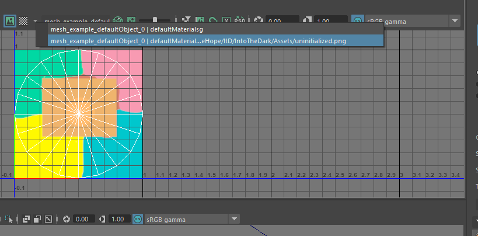Click the pixel snap icon

(226, 20)
